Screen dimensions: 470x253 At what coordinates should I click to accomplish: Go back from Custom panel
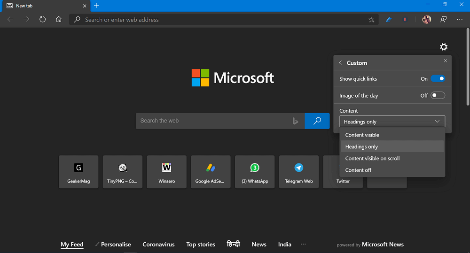[340, 63]
